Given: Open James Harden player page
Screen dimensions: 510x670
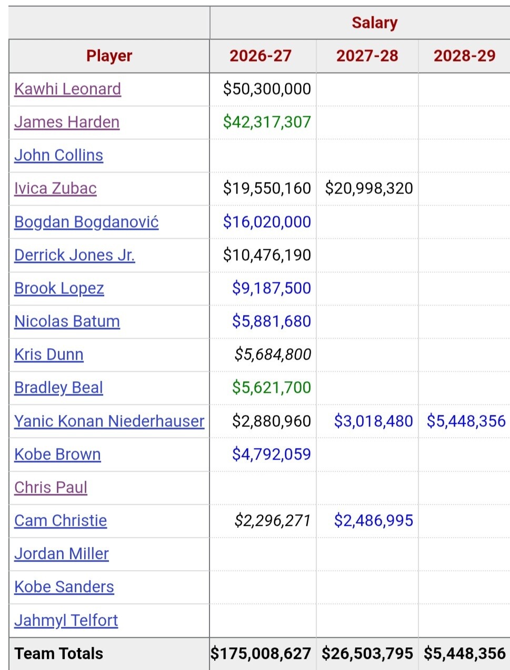Looking at the screenshot, I should tap(67, 122).
